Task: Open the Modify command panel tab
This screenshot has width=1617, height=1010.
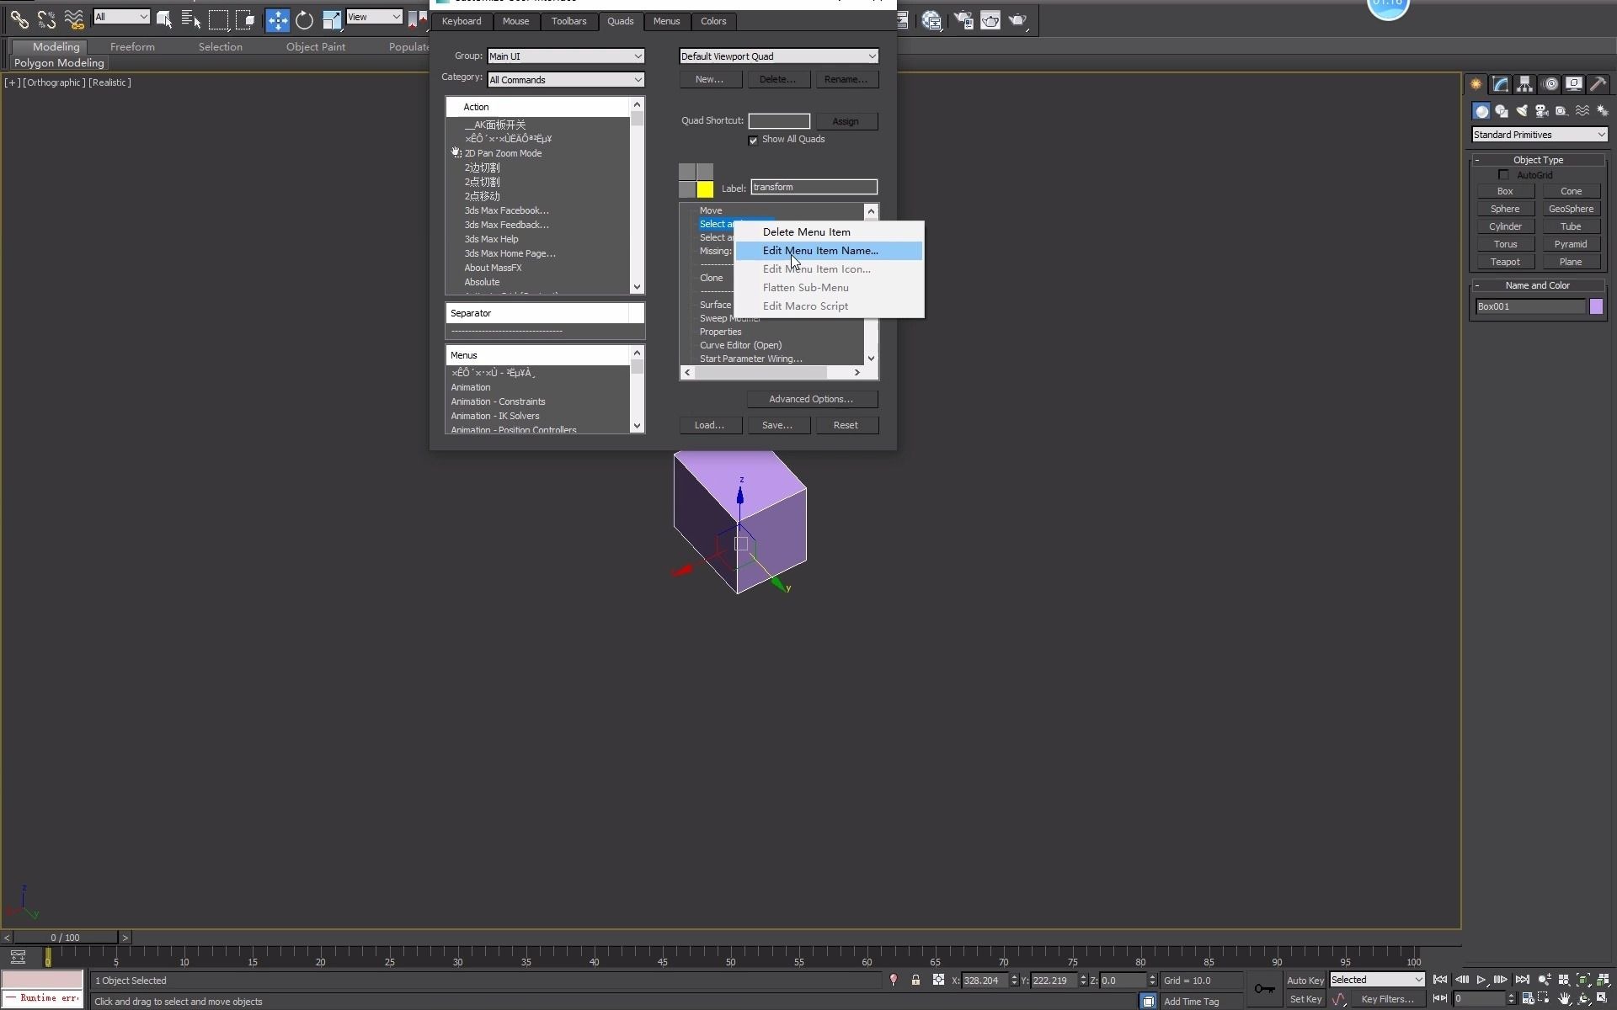Action: 1500,84
